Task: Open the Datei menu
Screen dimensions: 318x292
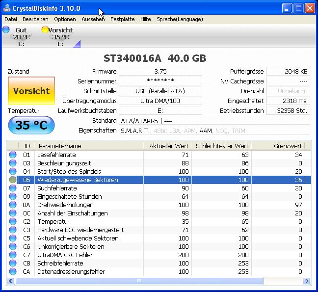Action: click(10, 19)
